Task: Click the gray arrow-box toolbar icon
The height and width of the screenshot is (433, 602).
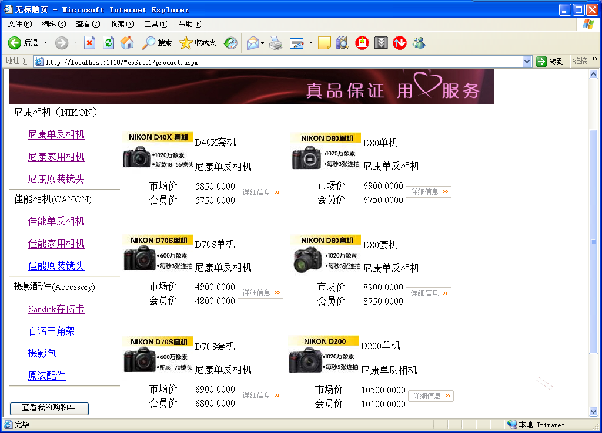Action: (x=381, y=42)
